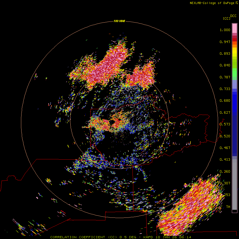Click the DCC label above the color bar

(233, 16)
